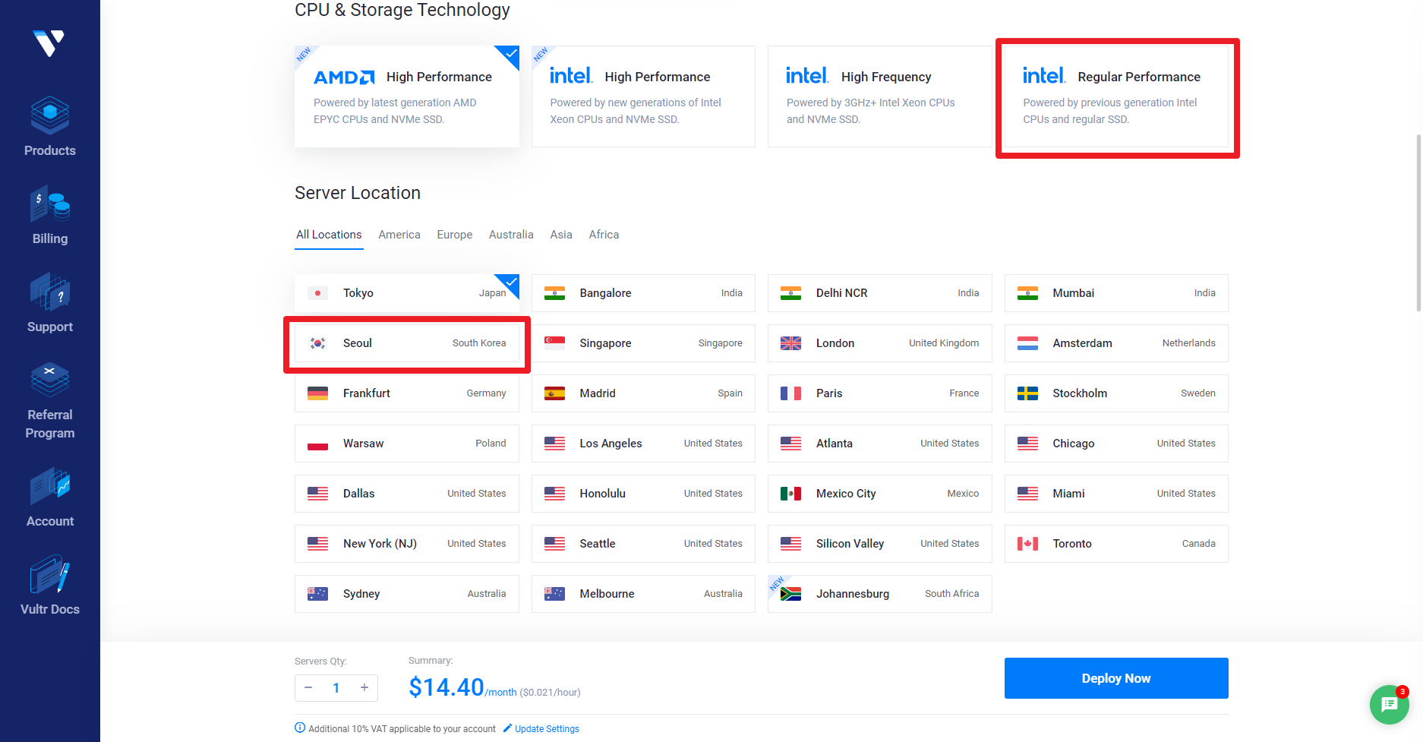Open the Products section icon
This screenshot has width=1423, height=742.
pyautogui.click(x=50, y=115)
